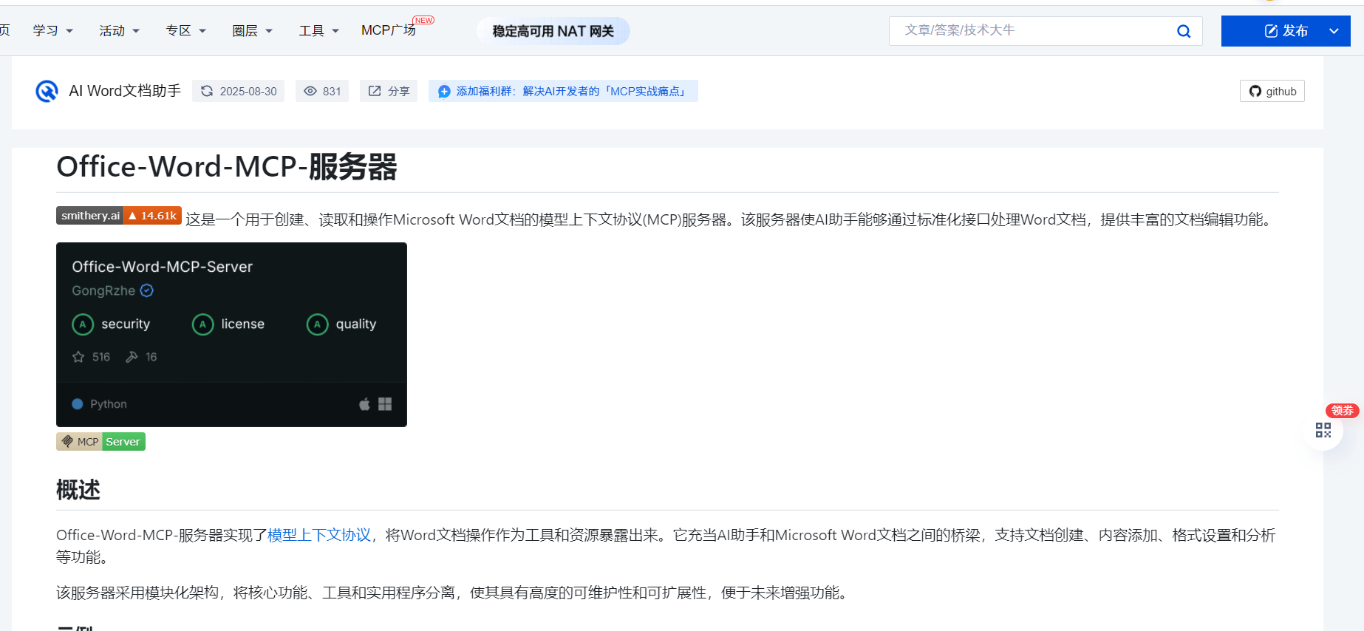Click the 稳定高可用 NAT 网关 banner
Screen dimensions: 1364x631
553,31
